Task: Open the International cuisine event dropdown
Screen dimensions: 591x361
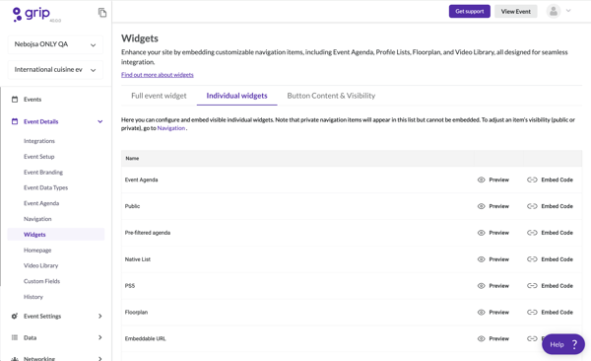Action: click(55, 70)
